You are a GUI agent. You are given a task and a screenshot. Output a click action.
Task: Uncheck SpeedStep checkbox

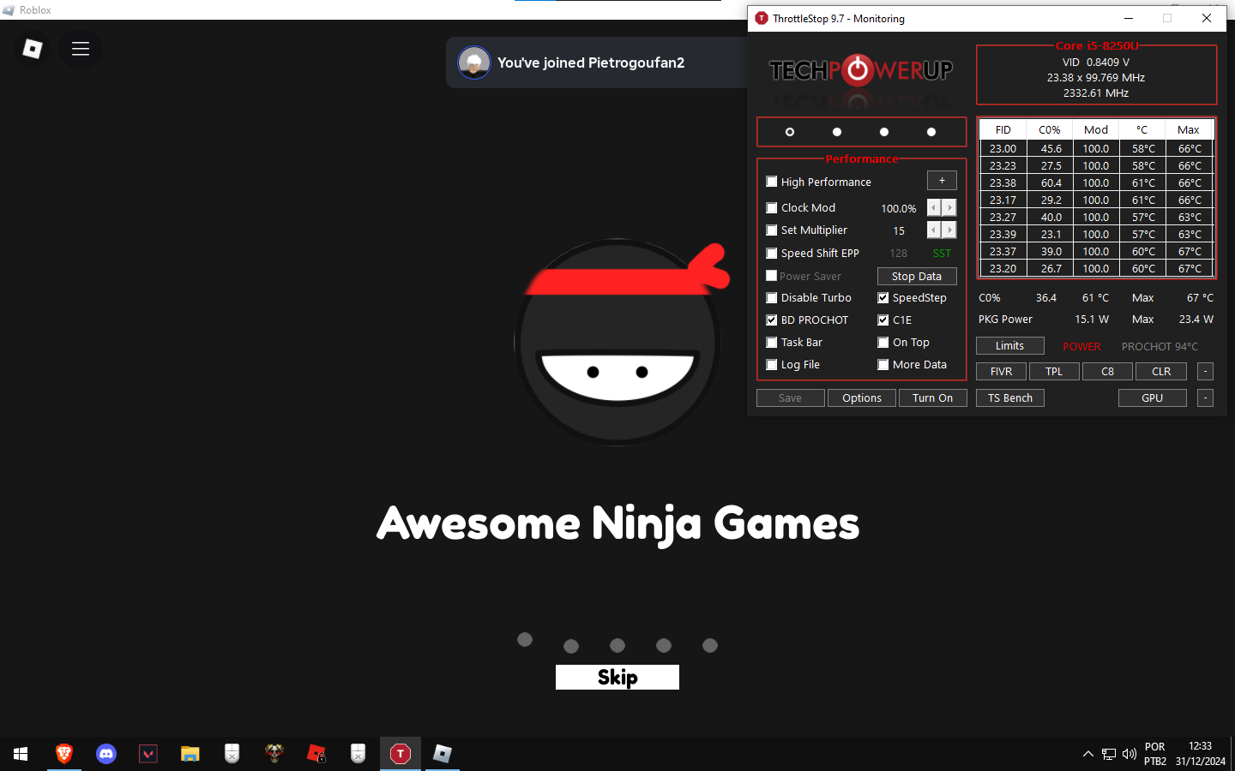[883, 297]
